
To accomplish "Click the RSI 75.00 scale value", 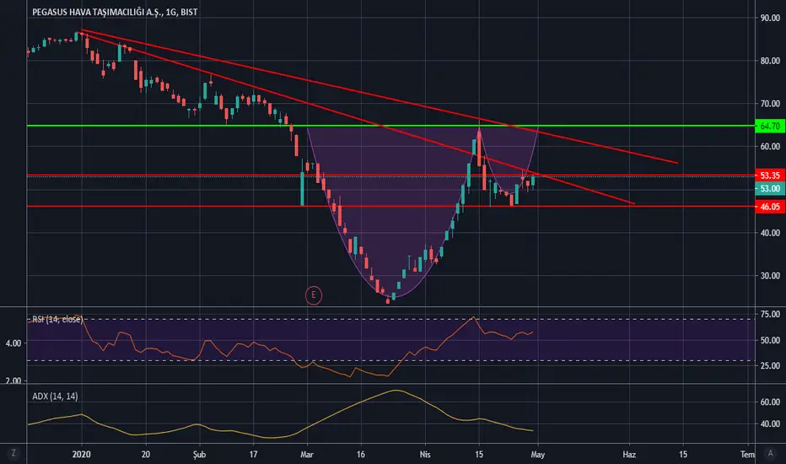I will click(771, 314).
